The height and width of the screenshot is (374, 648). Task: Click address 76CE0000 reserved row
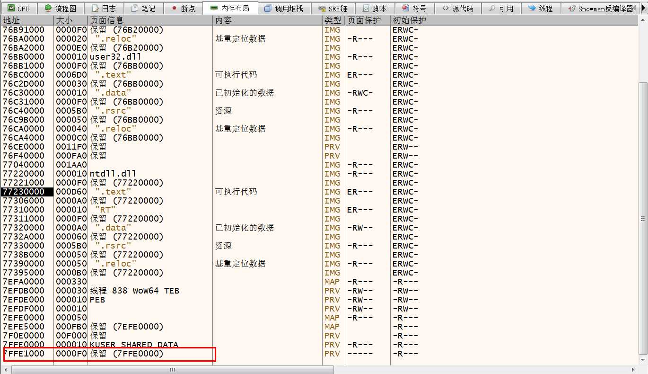click(x=24, y=147)
